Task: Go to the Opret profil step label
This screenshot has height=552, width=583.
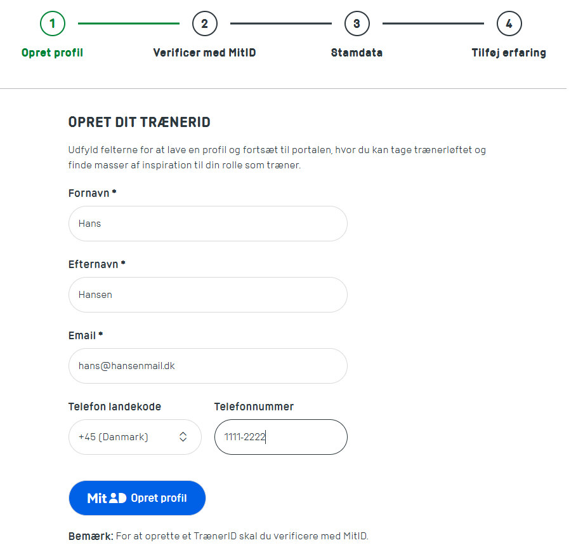Action: click(53, 53)
